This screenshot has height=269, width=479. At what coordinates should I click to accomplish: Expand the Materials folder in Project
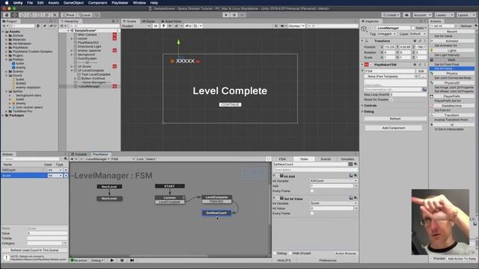pos(7,40)
